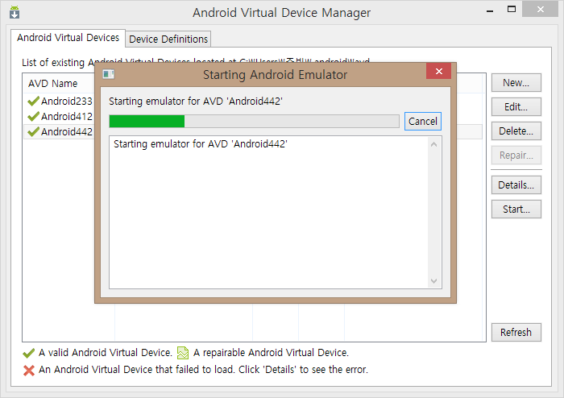Open Details... for the selected AVD
The width and height of the screenshot is (564, 398).
tap(516, 184)
